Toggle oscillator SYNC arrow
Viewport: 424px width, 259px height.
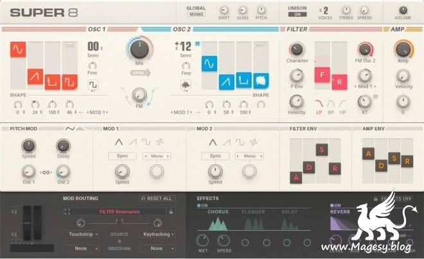point(140,73)
